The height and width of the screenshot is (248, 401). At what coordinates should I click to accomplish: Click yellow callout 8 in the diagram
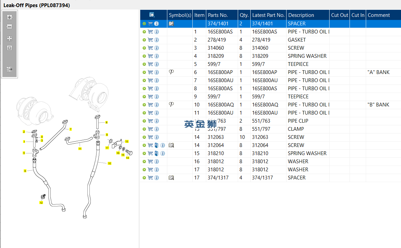point(106,122)
